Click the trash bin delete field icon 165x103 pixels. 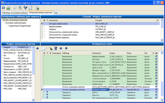(56, 48)
